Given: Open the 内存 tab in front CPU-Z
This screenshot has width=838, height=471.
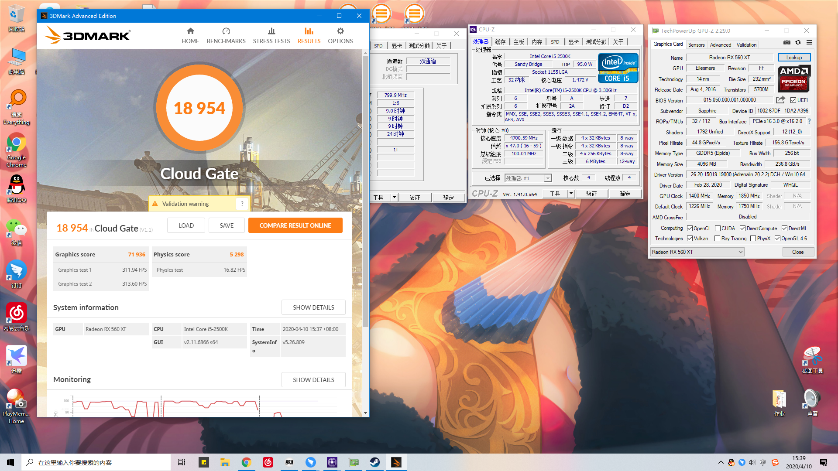Looking at the screenshot, I should coord(537,42).
